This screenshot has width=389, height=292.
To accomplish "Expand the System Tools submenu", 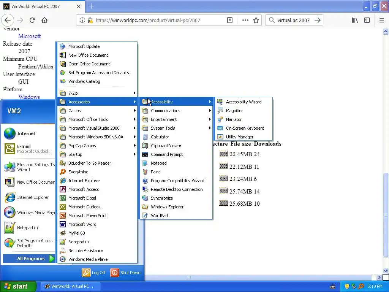I will 176,128.
